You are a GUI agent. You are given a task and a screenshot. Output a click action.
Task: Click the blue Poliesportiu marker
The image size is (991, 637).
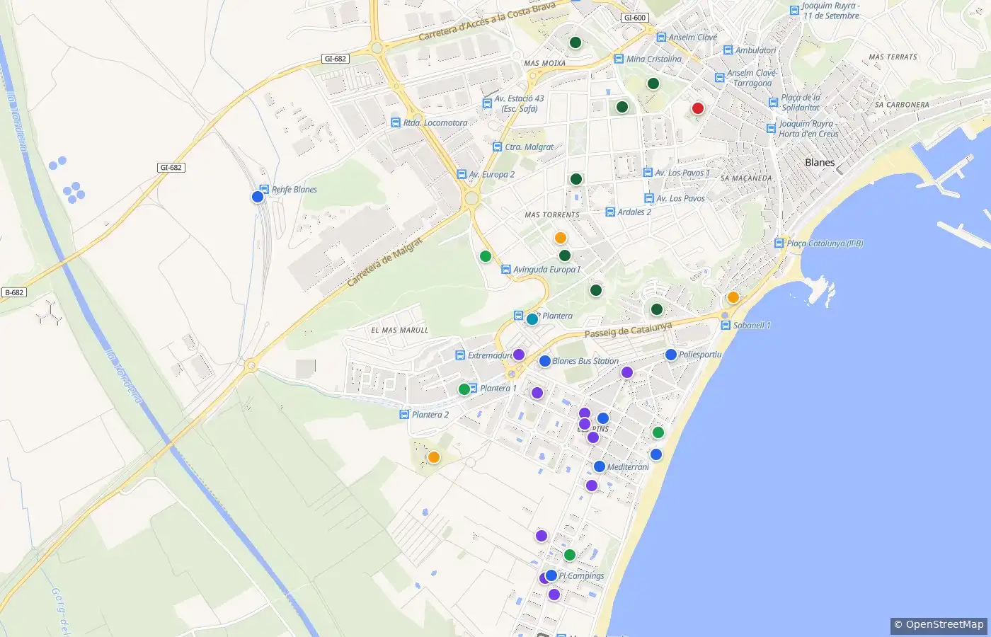671,355
